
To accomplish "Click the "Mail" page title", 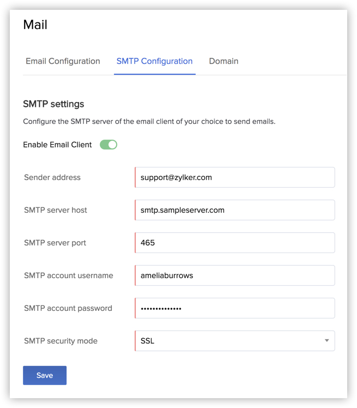I will tap(35, 25).
